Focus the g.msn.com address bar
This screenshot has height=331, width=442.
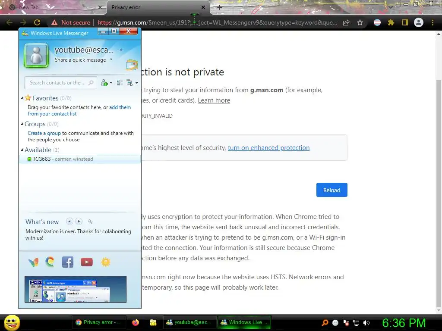[217, 22]
